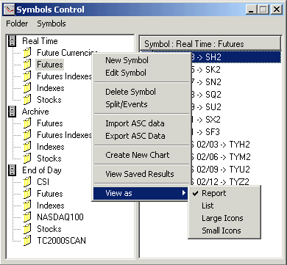The height and width of the screenshot is (265, 287).
Task: Maximize the Symbols Control window
Action: tap(263, 10)
